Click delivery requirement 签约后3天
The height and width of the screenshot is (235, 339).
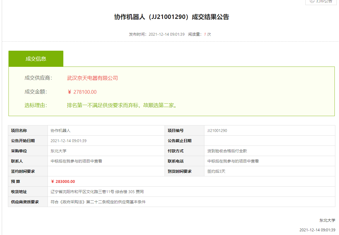pyautogui.click(x=216, y=171)
